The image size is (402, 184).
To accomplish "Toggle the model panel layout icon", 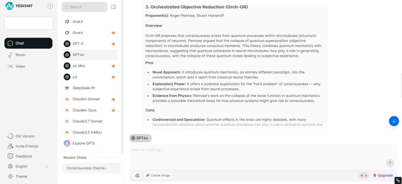I will pyautogui.click(x=113, y=7).
